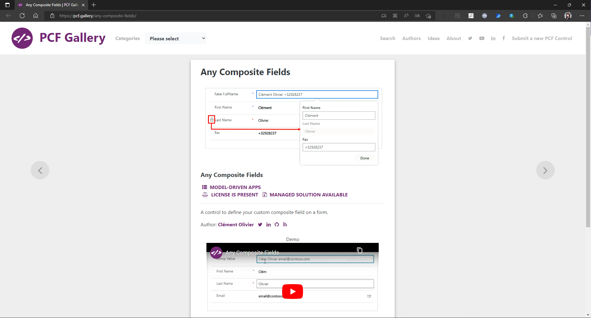Image resolution: width=591 pixels, height=318 pixels.
Task: Click the Ideas navigation item
Action: tap(433, 38)
